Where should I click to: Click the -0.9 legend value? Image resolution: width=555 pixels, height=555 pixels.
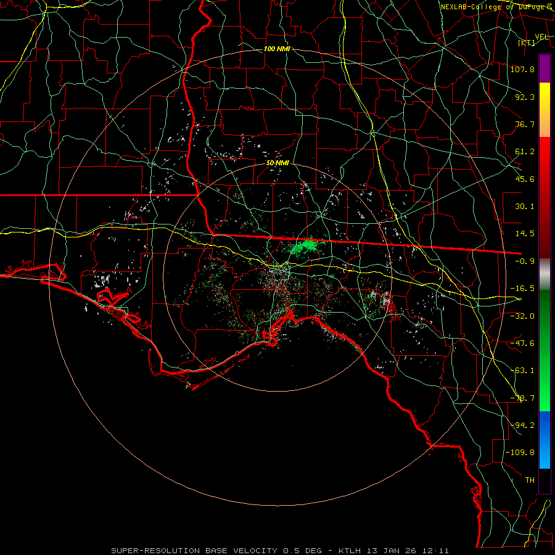tap(525, 261)
